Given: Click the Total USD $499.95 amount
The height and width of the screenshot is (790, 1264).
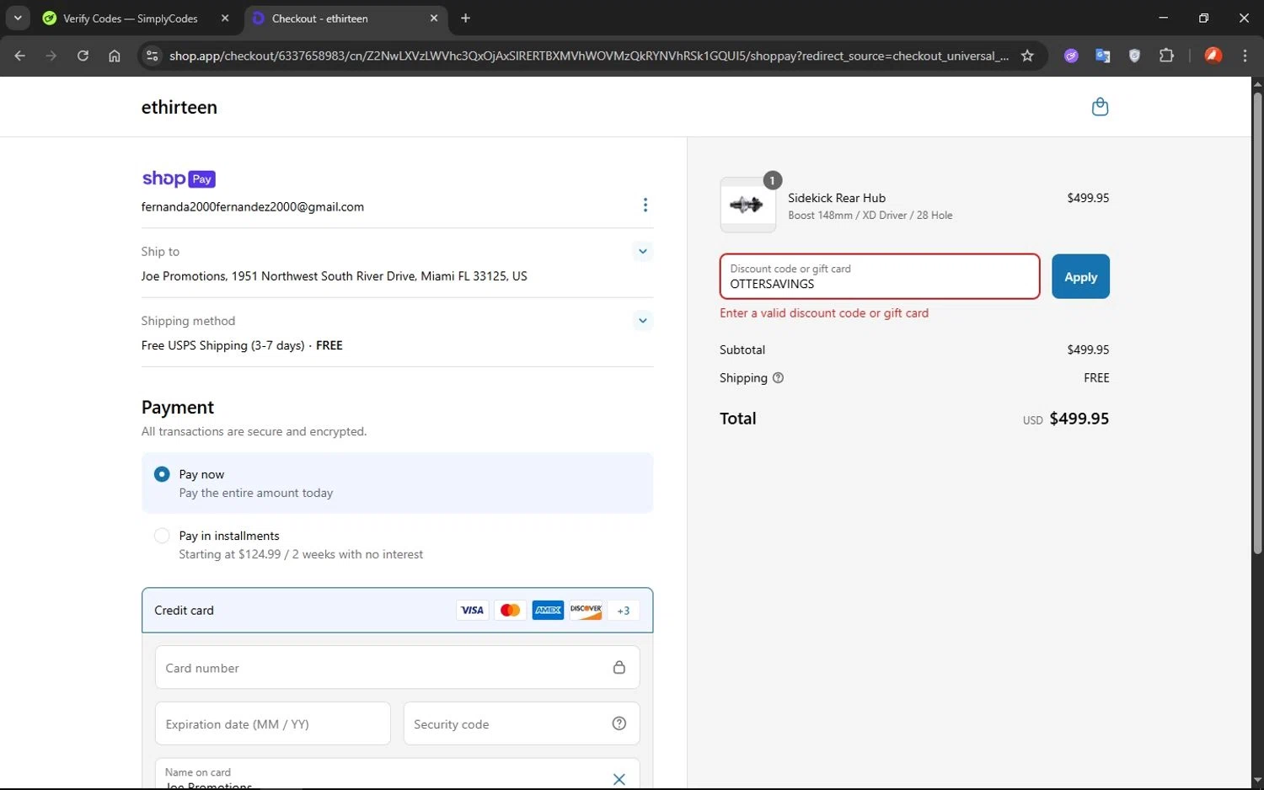Looking at the screenshot, I should [x=1066, y=419].
